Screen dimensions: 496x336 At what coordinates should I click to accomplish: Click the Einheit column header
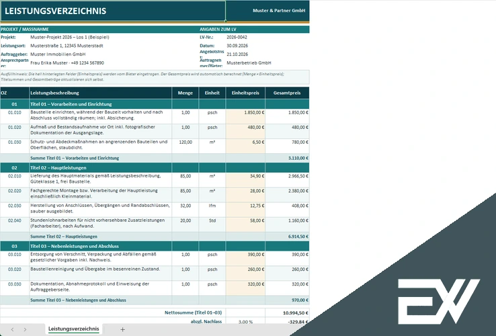click(x=212, y=93)
